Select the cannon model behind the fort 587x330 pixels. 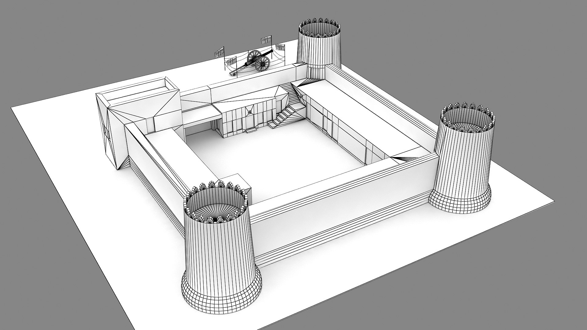tap(251, 63)
